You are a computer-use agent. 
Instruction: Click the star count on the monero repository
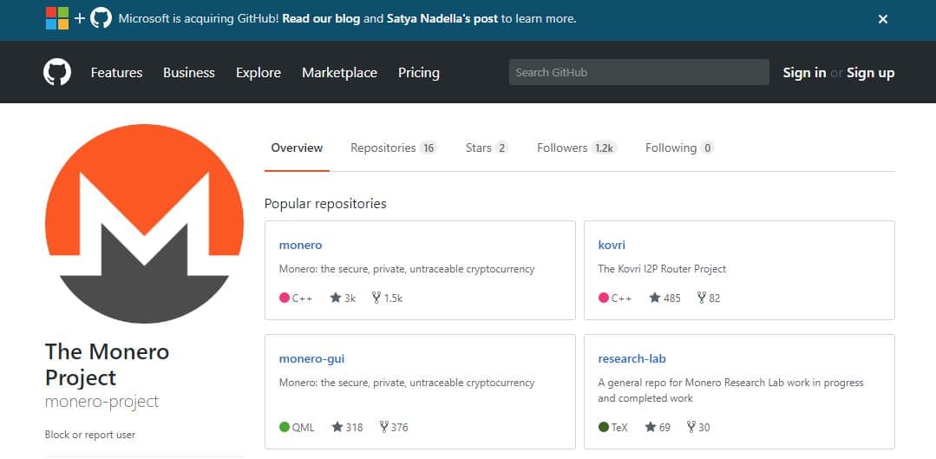pos(343,298)
